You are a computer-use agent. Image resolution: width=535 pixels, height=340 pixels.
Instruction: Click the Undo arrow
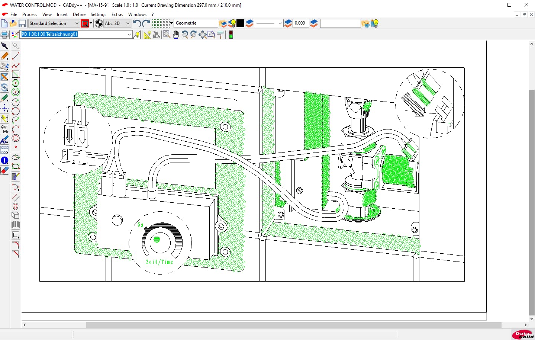[x=137, y=23]
